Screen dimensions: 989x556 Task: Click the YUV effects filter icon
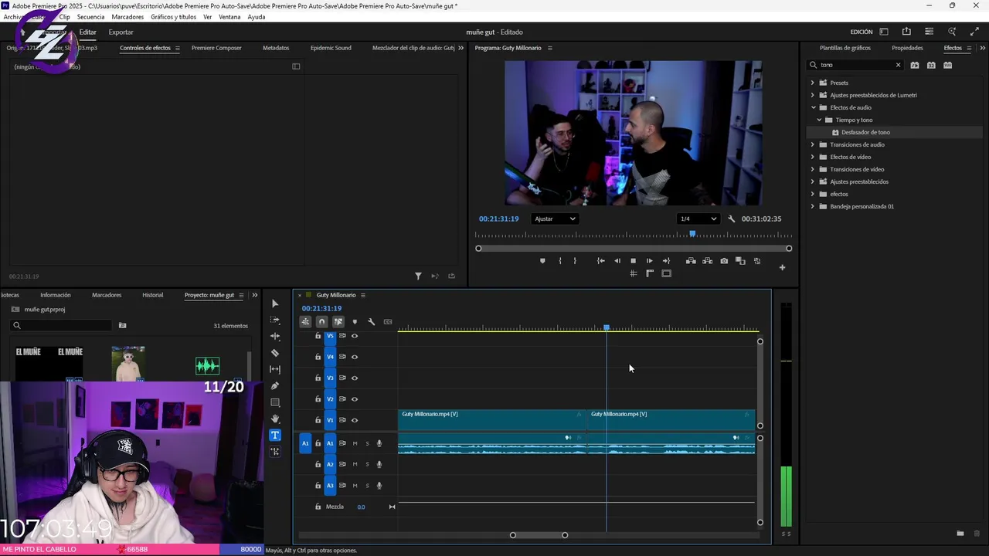(x=947, y=65)
